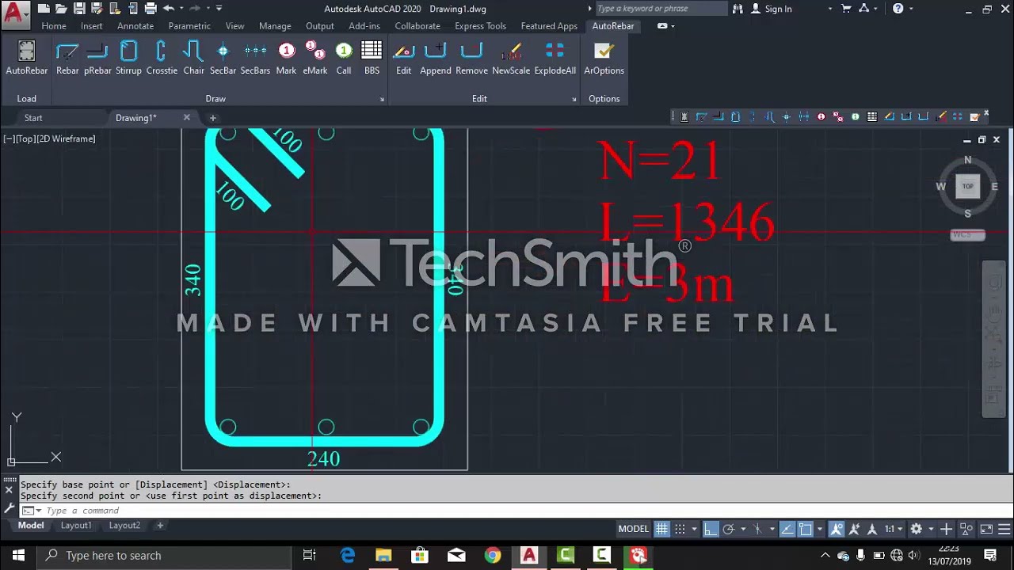Click the MODEL space button in the status bar
The image size is (1014, 570).
[633, 529]
